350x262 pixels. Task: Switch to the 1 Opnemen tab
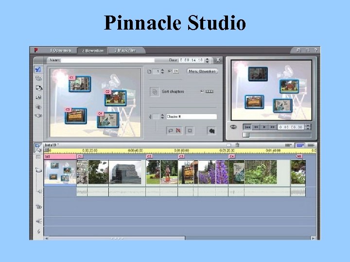[x=60, y=51]
